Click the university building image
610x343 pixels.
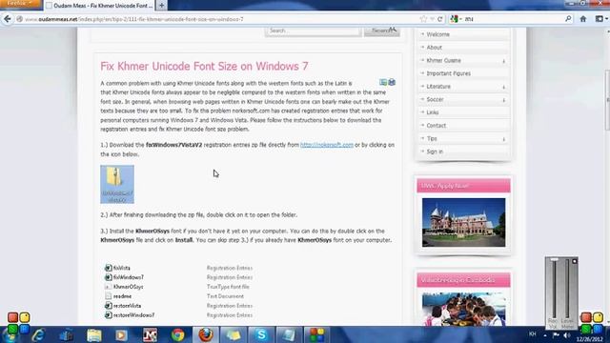[464, 222]
